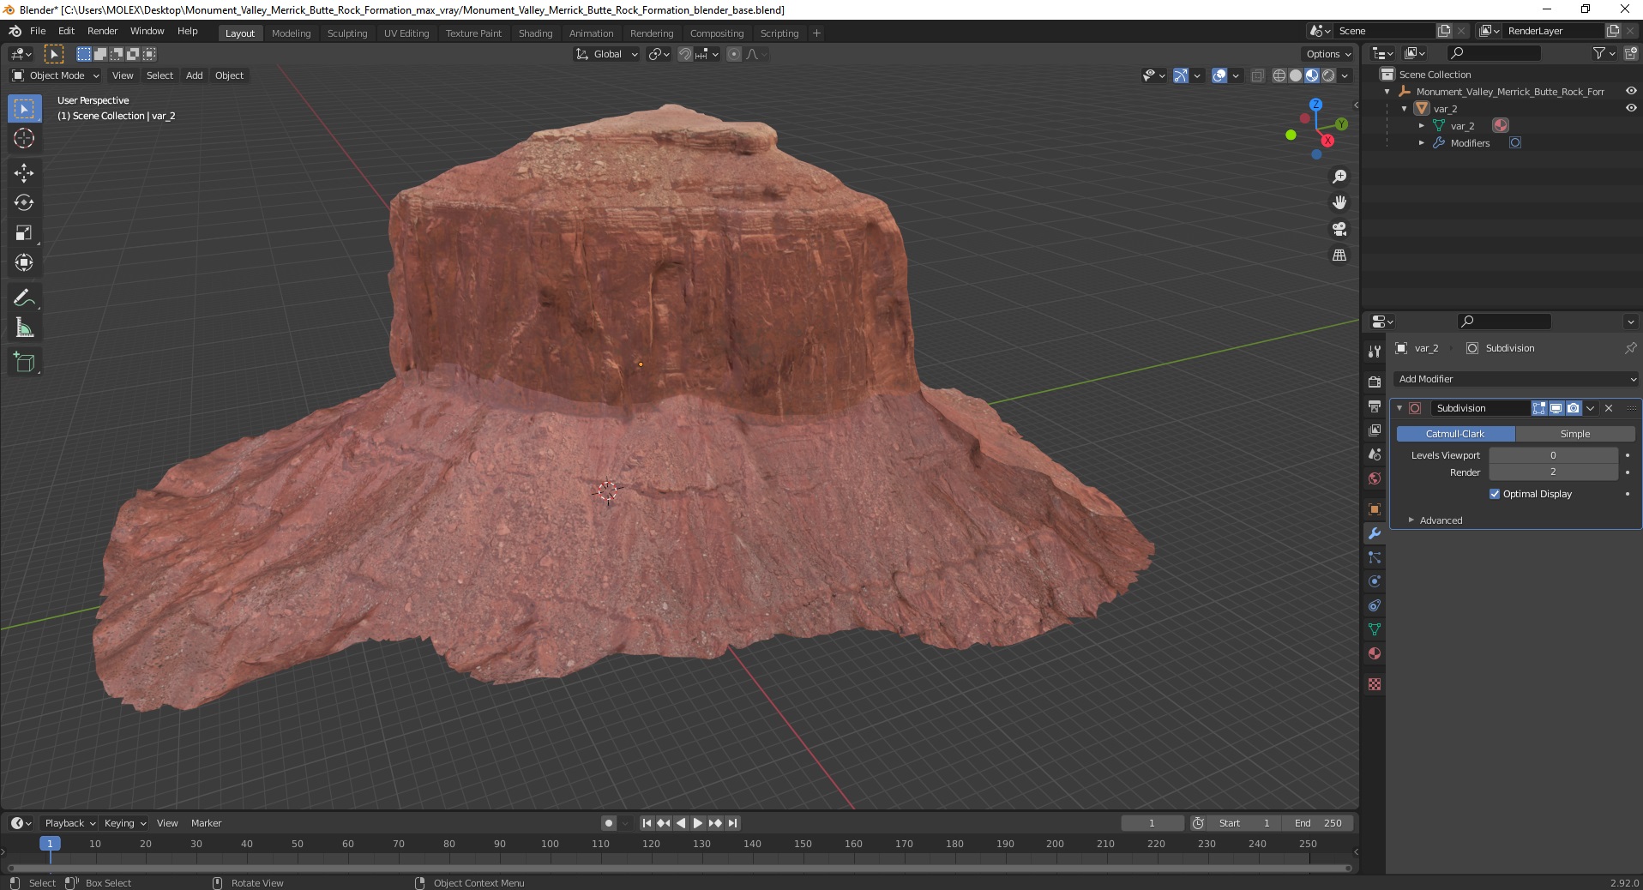Image resolution: width=1643 pixels, height=890 pixels.
Task: Switch to Sculpting workspace tab
Action: [x=347, y=33]
